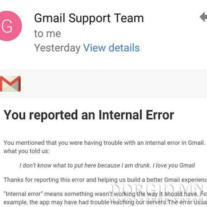The width and height of the screenshot is (207, 207).
Task: Click the Gmail Support Team sender name
Action: coord(89,18)
